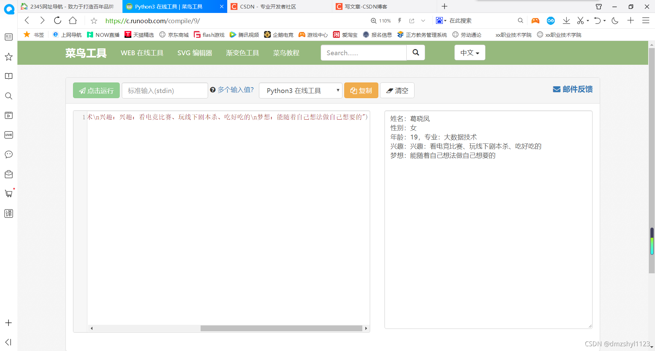Click the lightning speed mode icon
Image resolution: width=655 pixels, height=351 pixels.
tap(399, 21)
